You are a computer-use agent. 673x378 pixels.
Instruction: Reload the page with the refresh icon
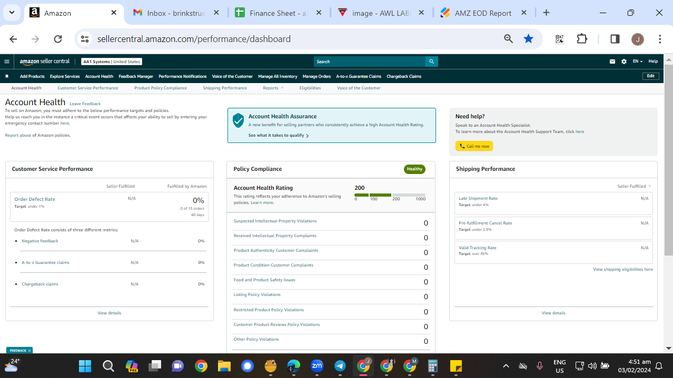tap(58, 39)
